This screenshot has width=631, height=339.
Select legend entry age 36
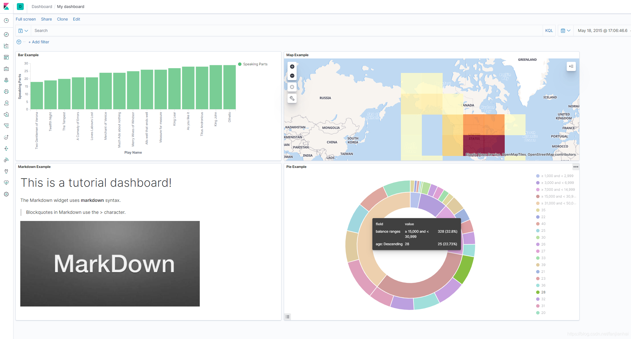(x=541, y=285)
